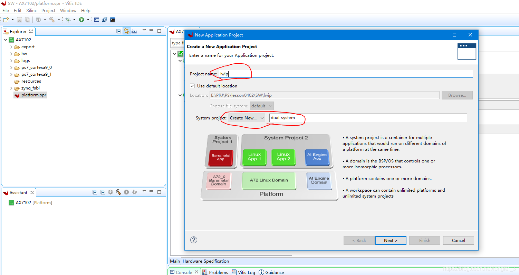
Task: Expand the ps7_cortexa9_0 folder
Action: [11, 67]
